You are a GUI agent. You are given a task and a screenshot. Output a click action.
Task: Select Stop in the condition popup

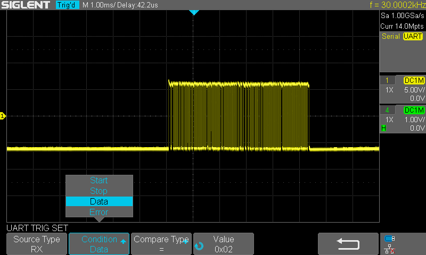pyautogui.click(x=99, y=191)
